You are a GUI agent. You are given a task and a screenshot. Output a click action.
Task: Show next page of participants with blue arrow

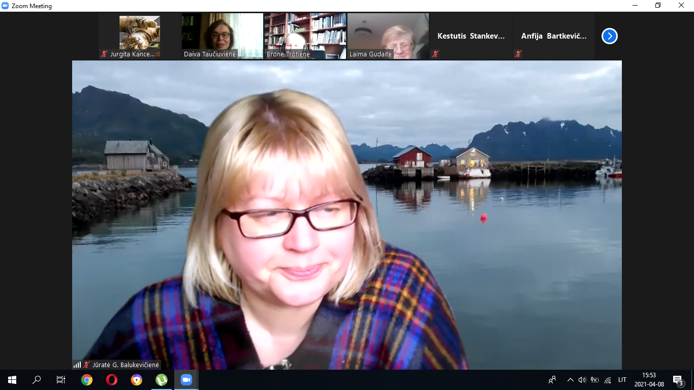click(610, 36)
